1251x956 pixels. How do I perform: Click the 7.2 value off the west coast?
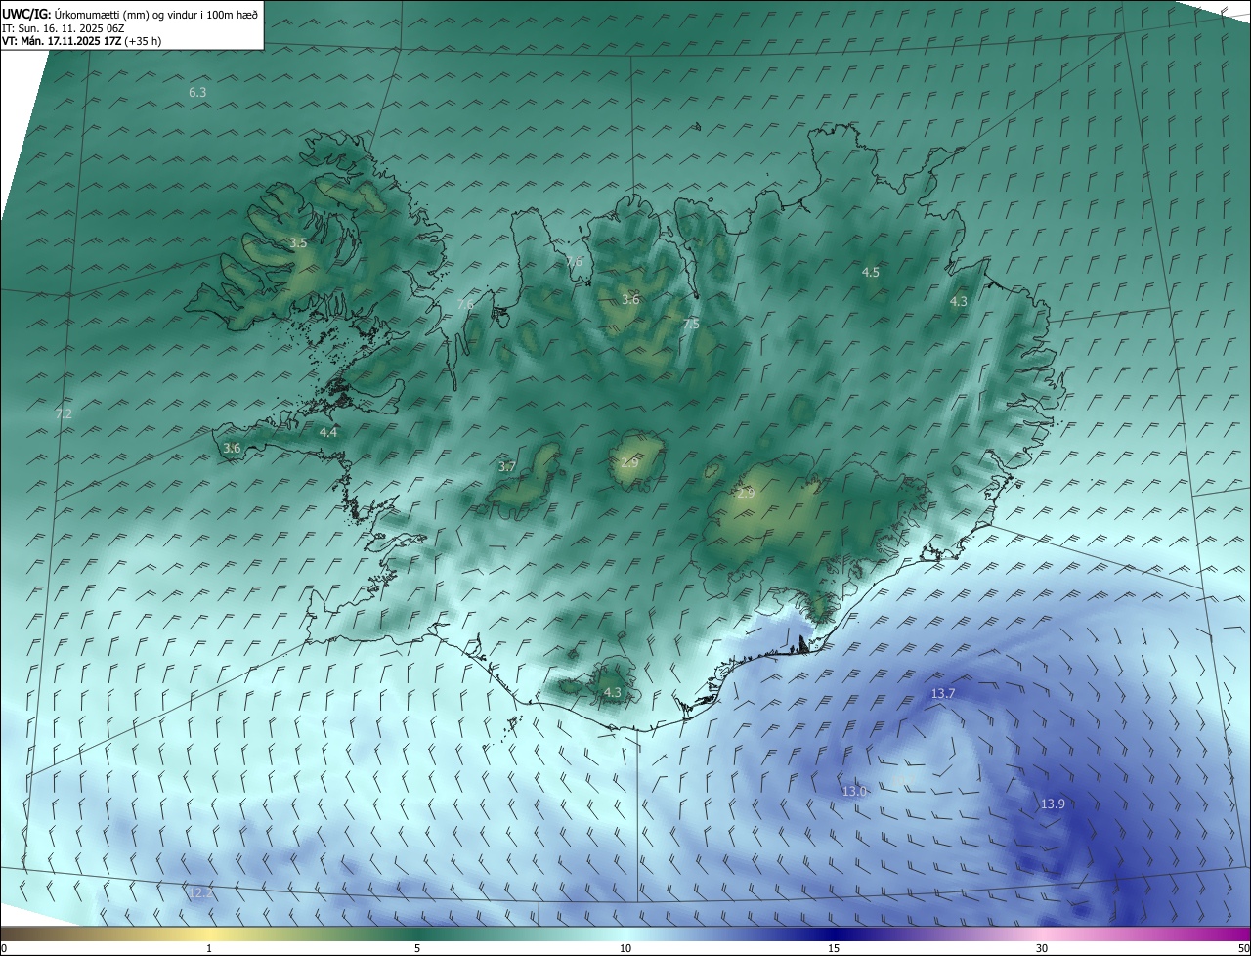(x=65, y=414)
